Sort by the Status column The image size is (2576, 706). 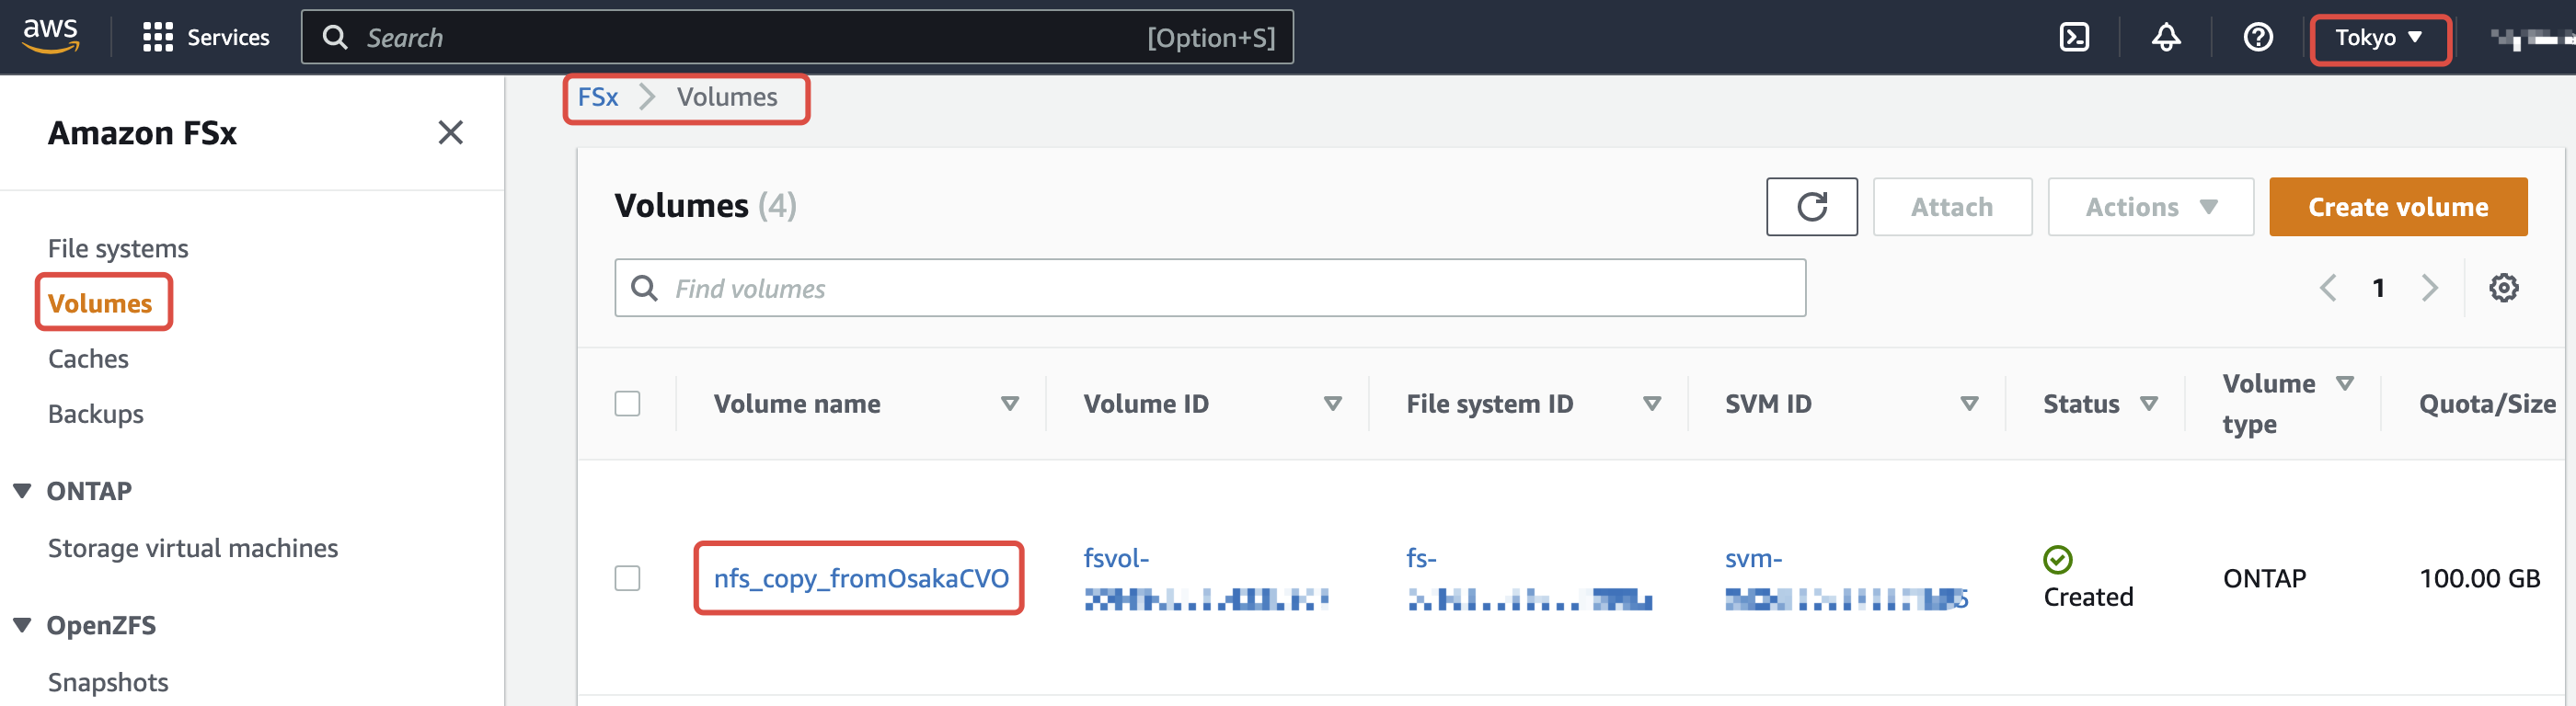(2148, 404)
